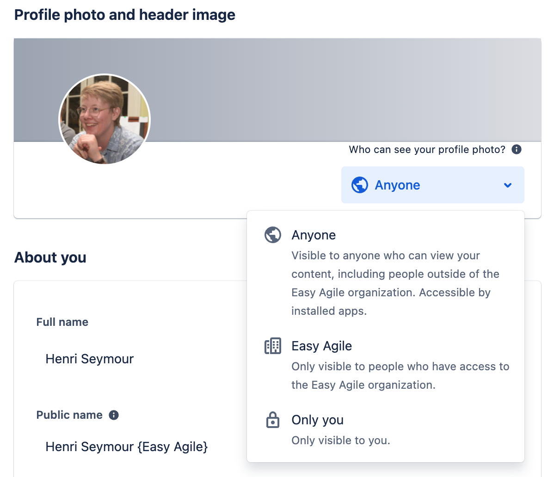The width and height of the screenshot is (554, 477).
Task: Pick Only you in the visibility menu
Action: tap(317, 420)
